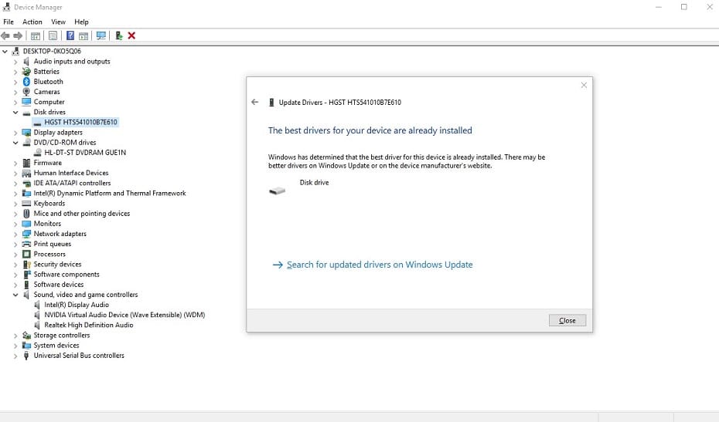Click the show/hide action pane toolbar icon

[x=83, y=35]
